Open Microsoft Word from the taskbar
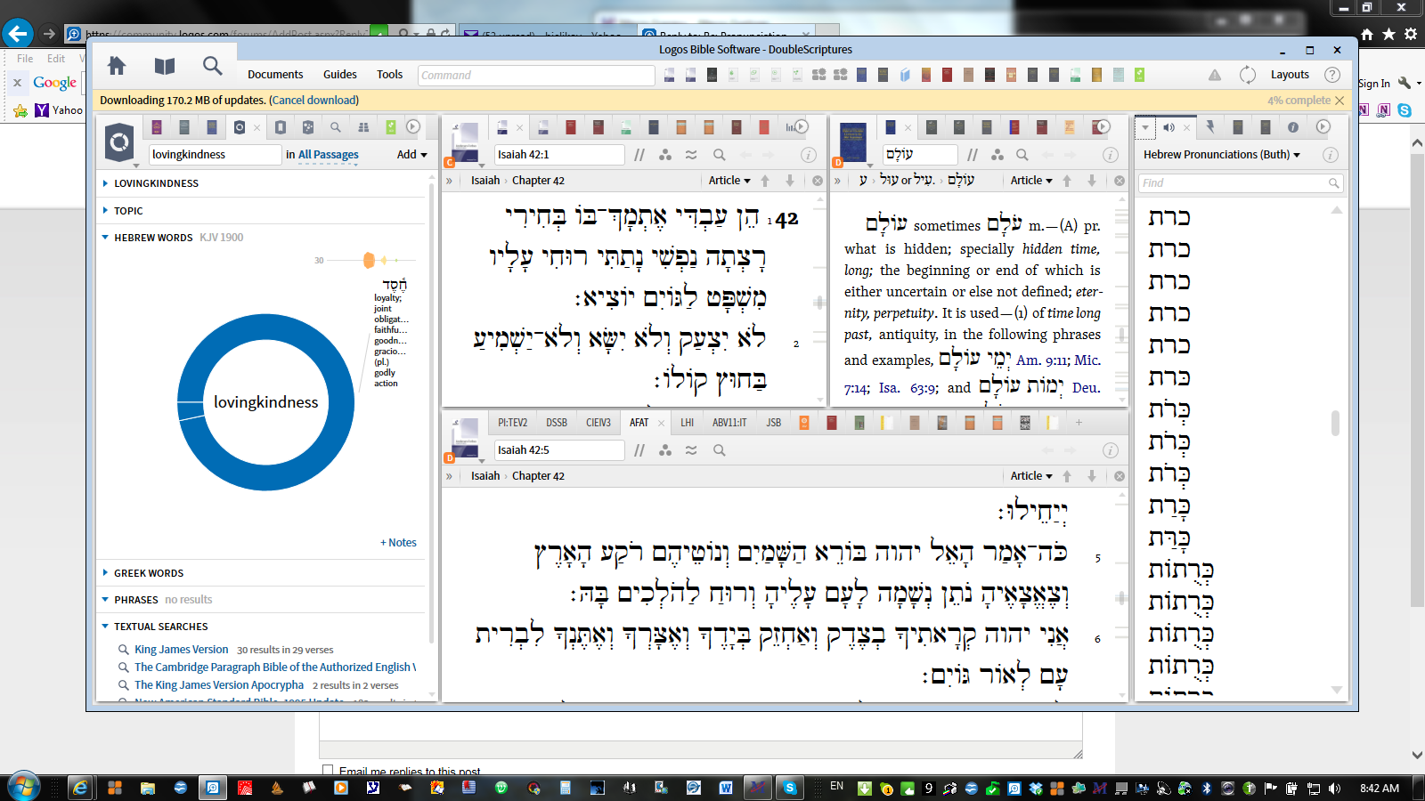 [x=726, y=788]
